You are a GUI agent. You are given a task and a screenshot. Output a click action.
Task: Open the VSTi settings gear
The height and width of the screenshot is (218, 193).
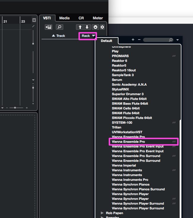102,27
